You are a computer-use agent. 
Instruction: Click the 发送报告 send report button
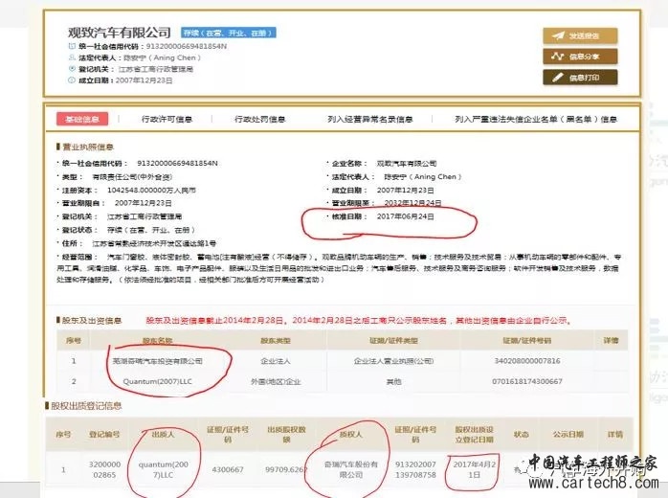point(581,36)
